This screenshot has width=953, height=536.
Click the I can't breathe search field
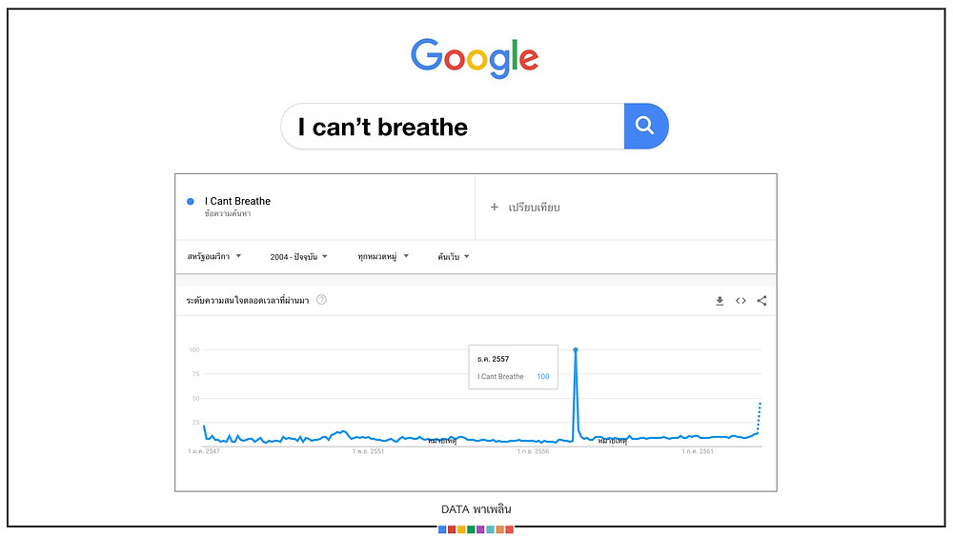(x=453, y=127)
